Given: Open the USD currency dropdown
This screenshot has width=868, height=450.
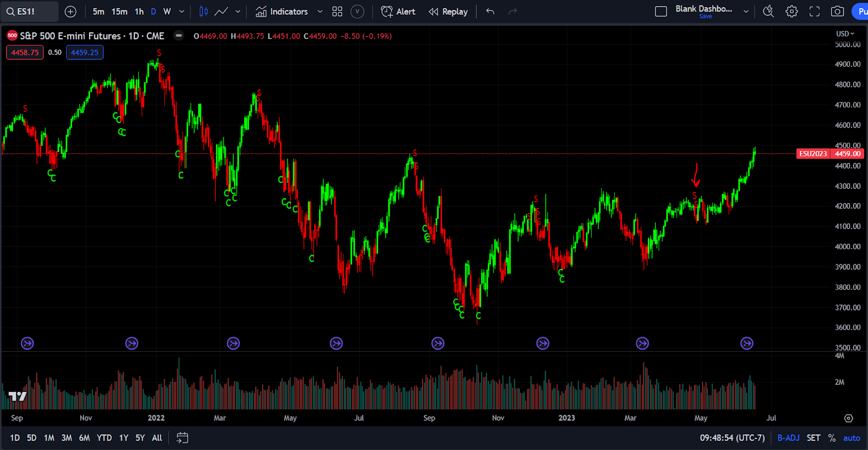Looking at the screenshot, I should point(845,34).
